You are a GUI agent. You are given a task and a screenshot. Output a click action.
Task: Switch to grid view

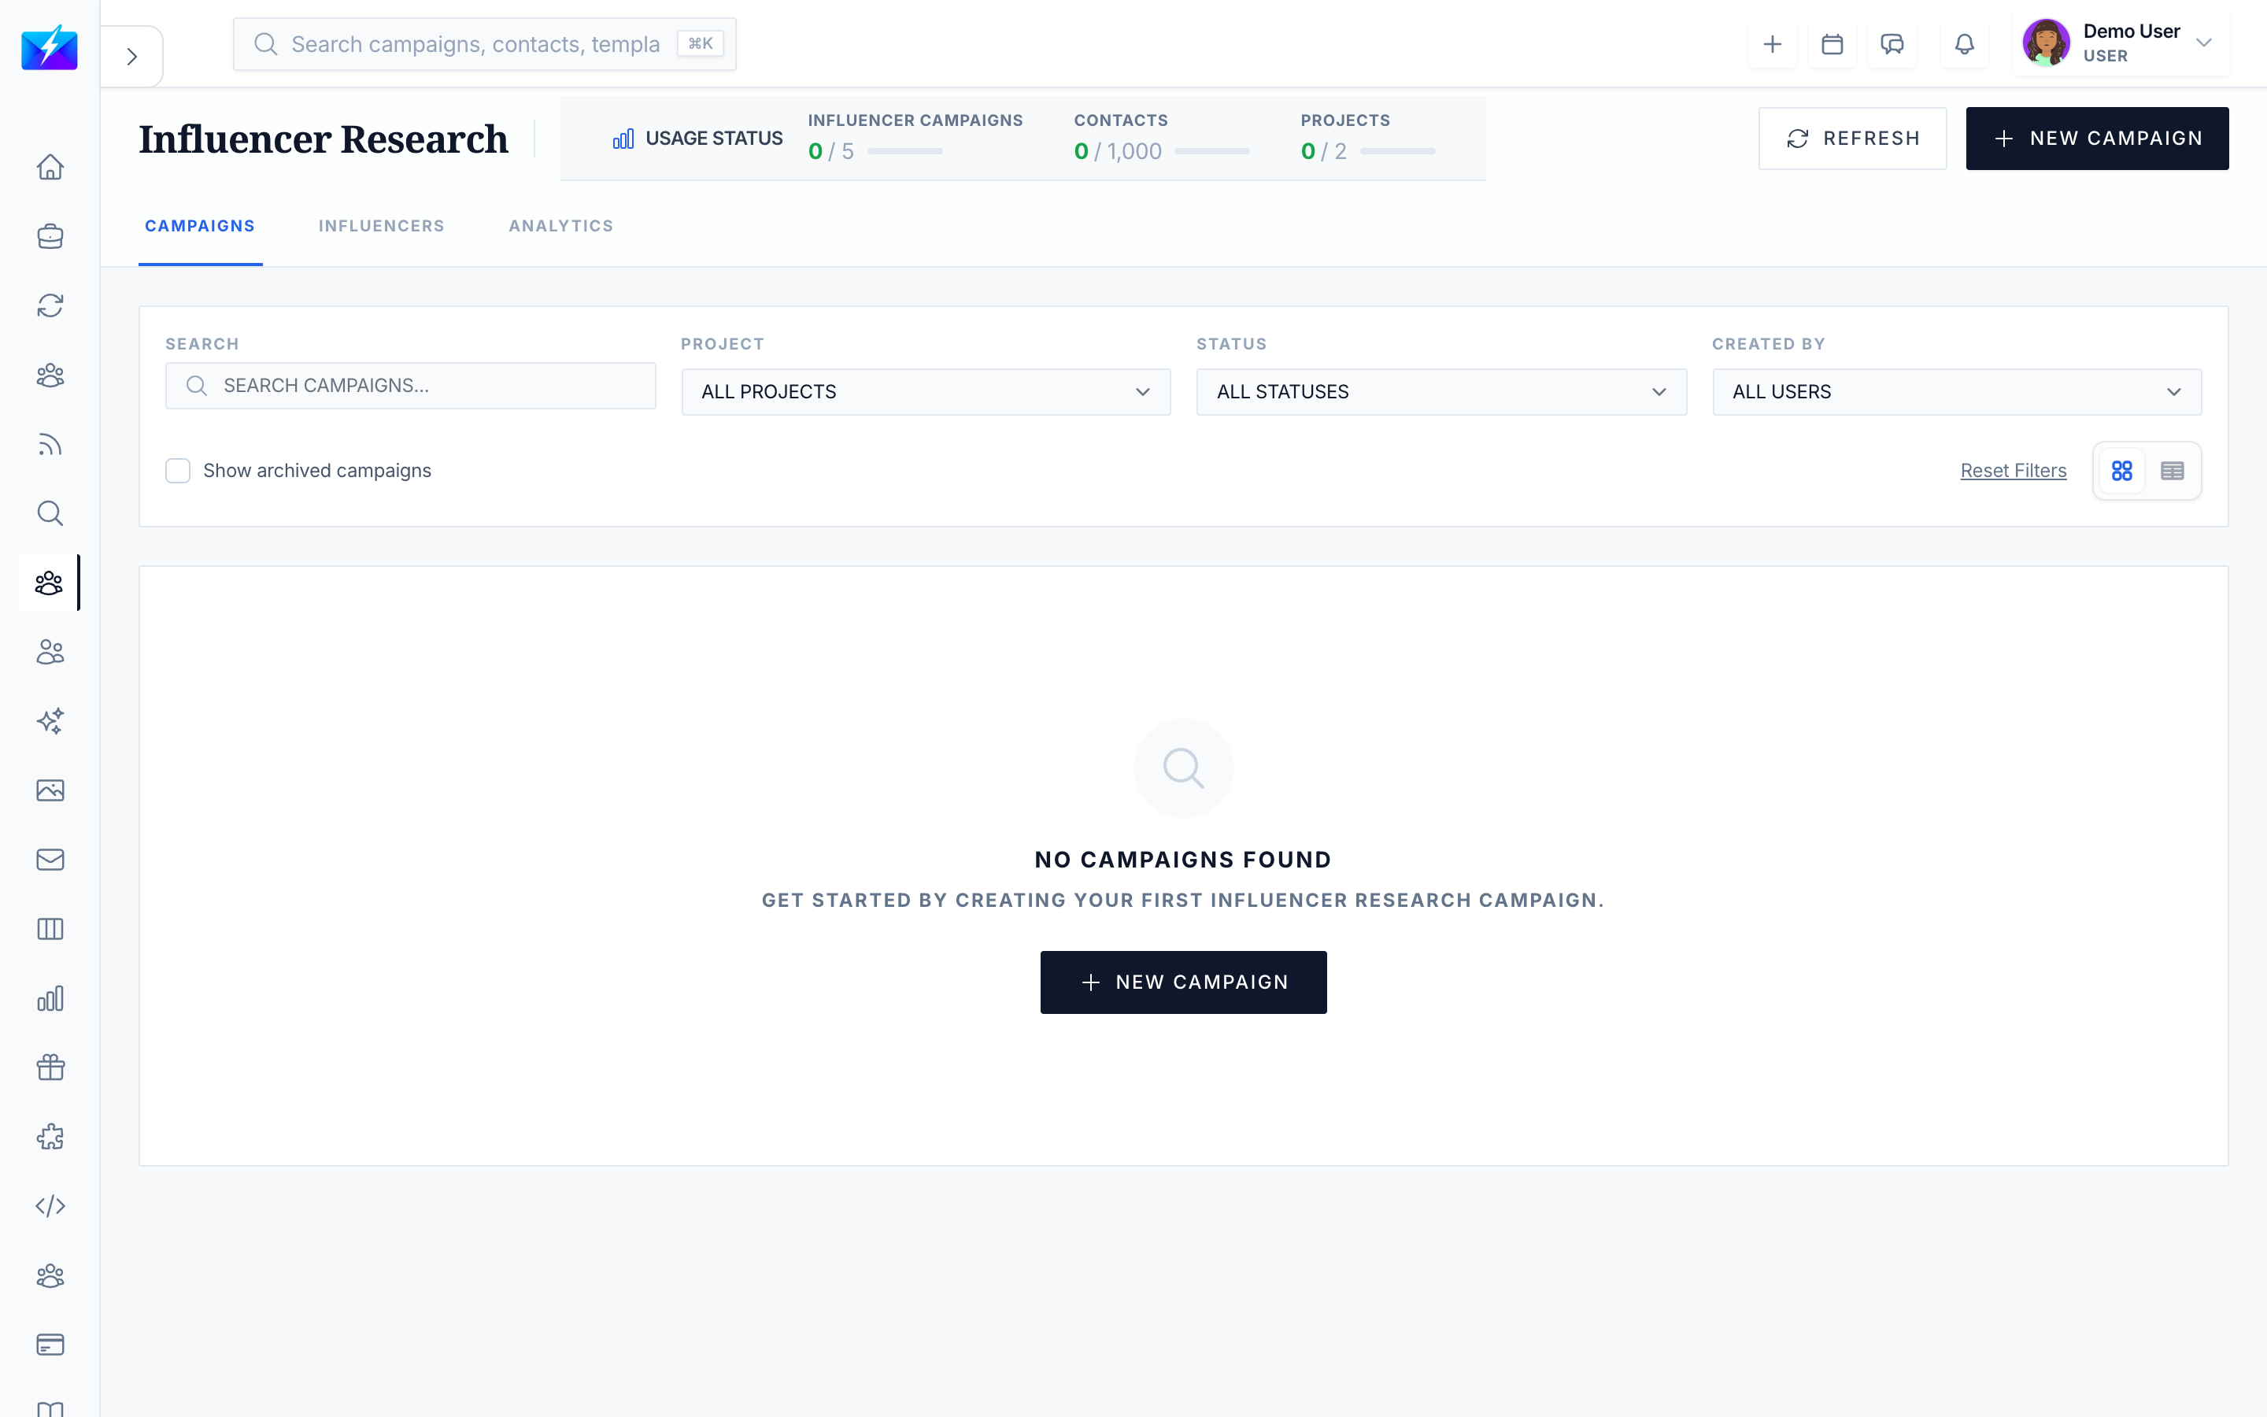[2122, 471]
